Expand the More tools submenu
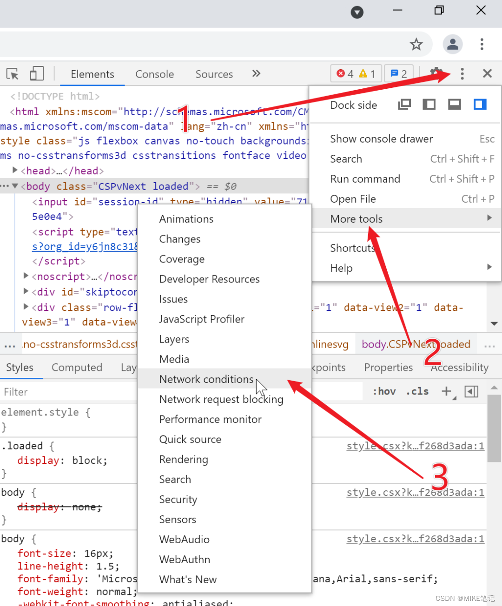This screenshot has width=502, height=606. coord(405,219)
